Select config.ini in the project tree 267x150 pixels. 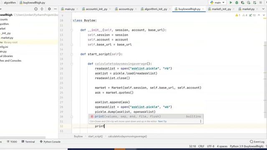click(4, 47)
